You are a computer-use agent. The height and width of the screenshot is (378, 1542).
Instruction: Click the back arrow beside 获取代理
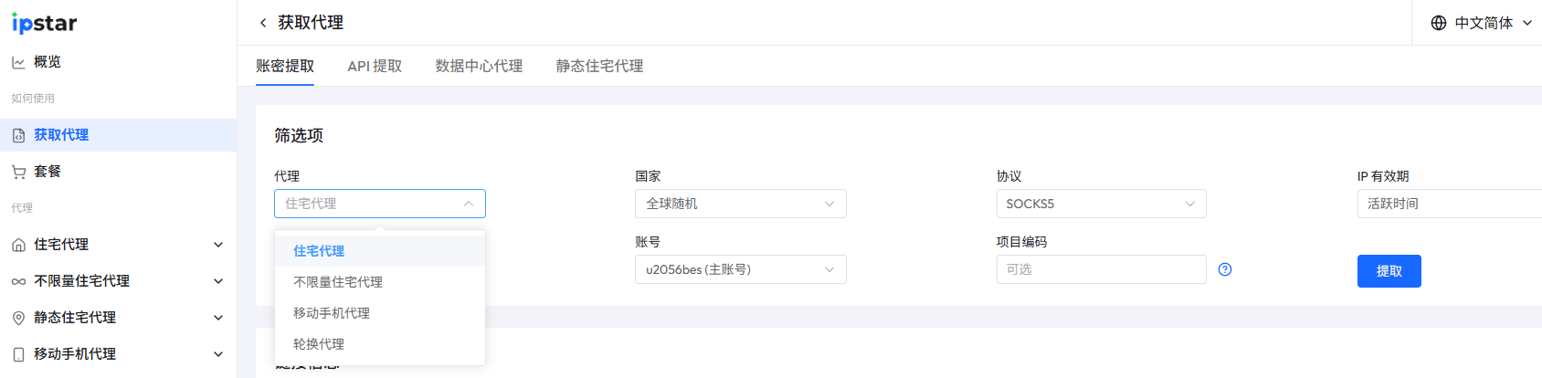tap(263, 23)
